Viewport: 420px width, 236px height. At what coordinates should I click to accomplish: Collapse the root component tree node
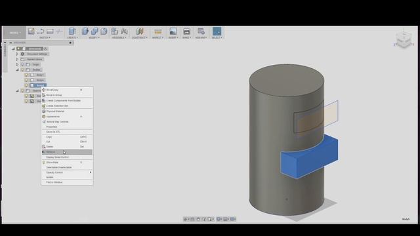(x=13, y=49)
